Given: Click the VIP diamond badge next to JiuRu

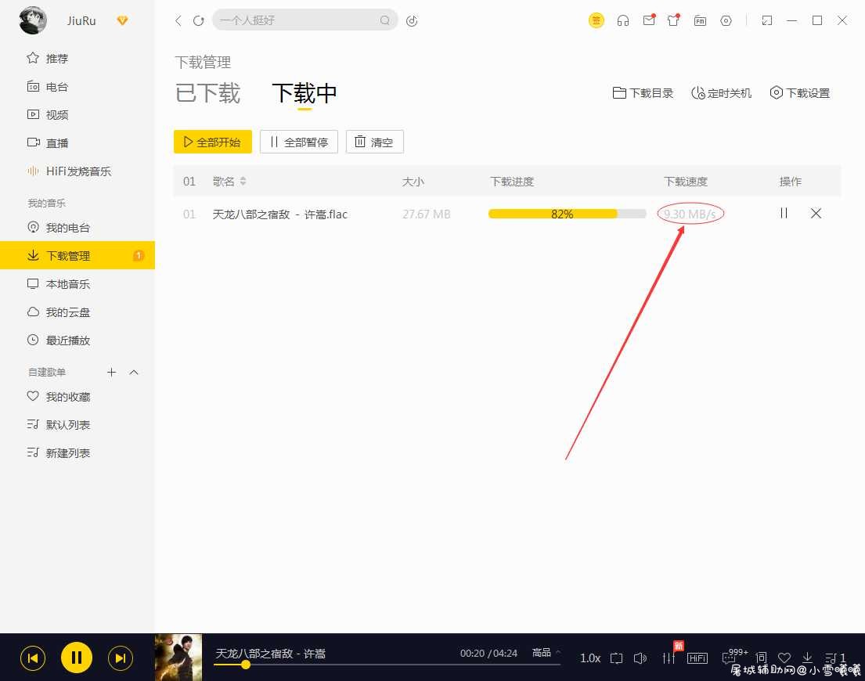Looking at the screenshot, I should point(122,21).
